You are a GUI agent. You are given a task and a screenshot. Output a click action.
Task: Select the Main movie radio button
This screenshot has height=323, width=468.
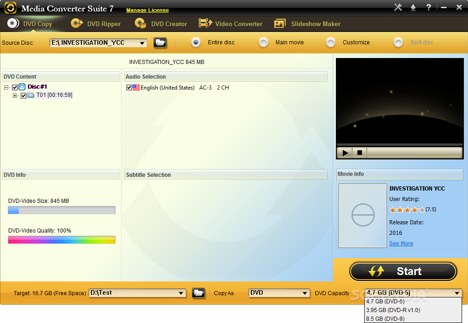click(263, 42)
